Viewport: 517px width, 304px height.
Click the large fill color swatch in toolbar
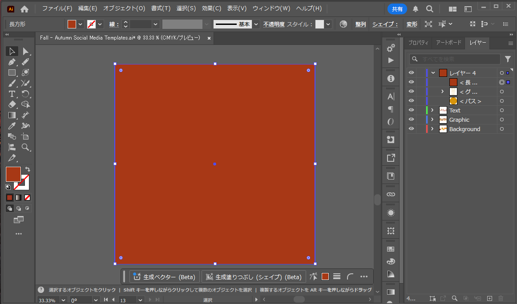click(x=13, y=174)
